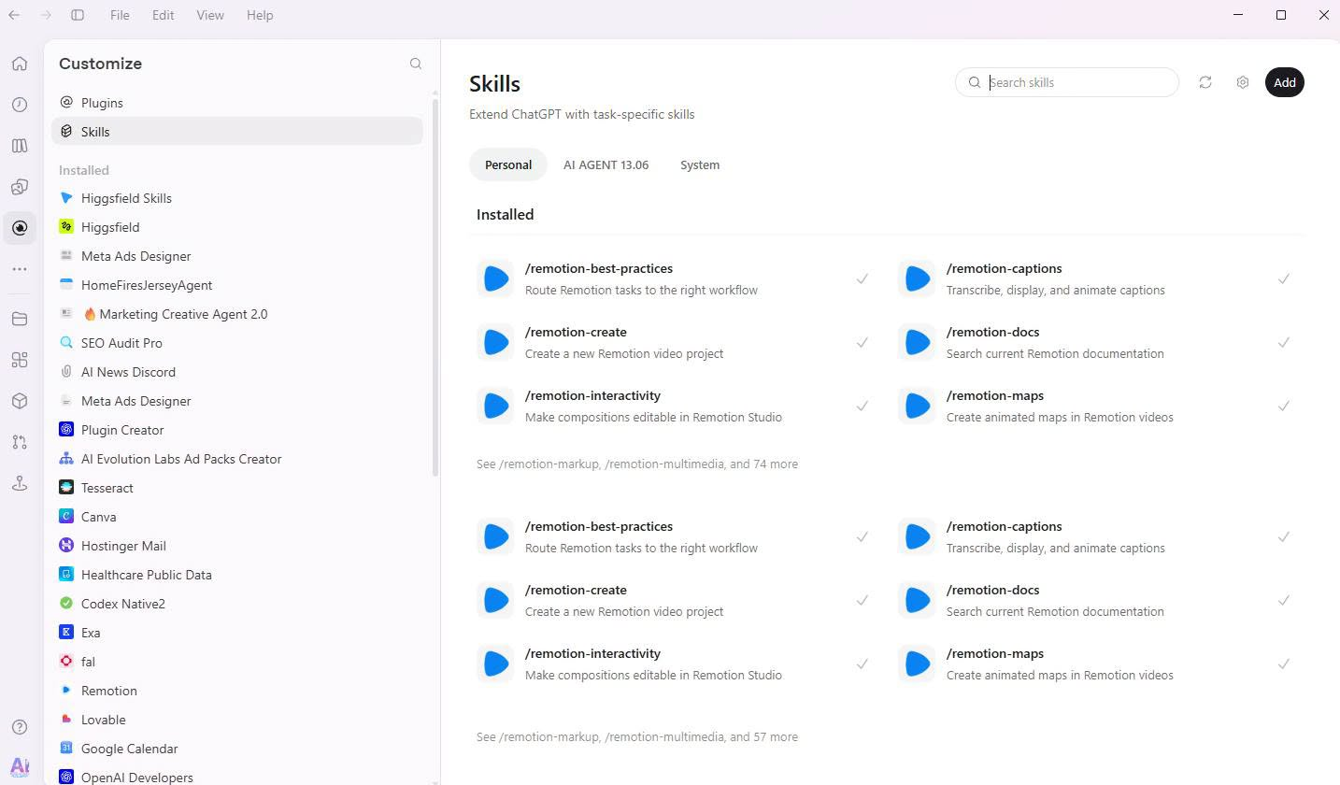Open the Help menu
Viewport: 1340px width, 785px height.
(x=260, y=15)
